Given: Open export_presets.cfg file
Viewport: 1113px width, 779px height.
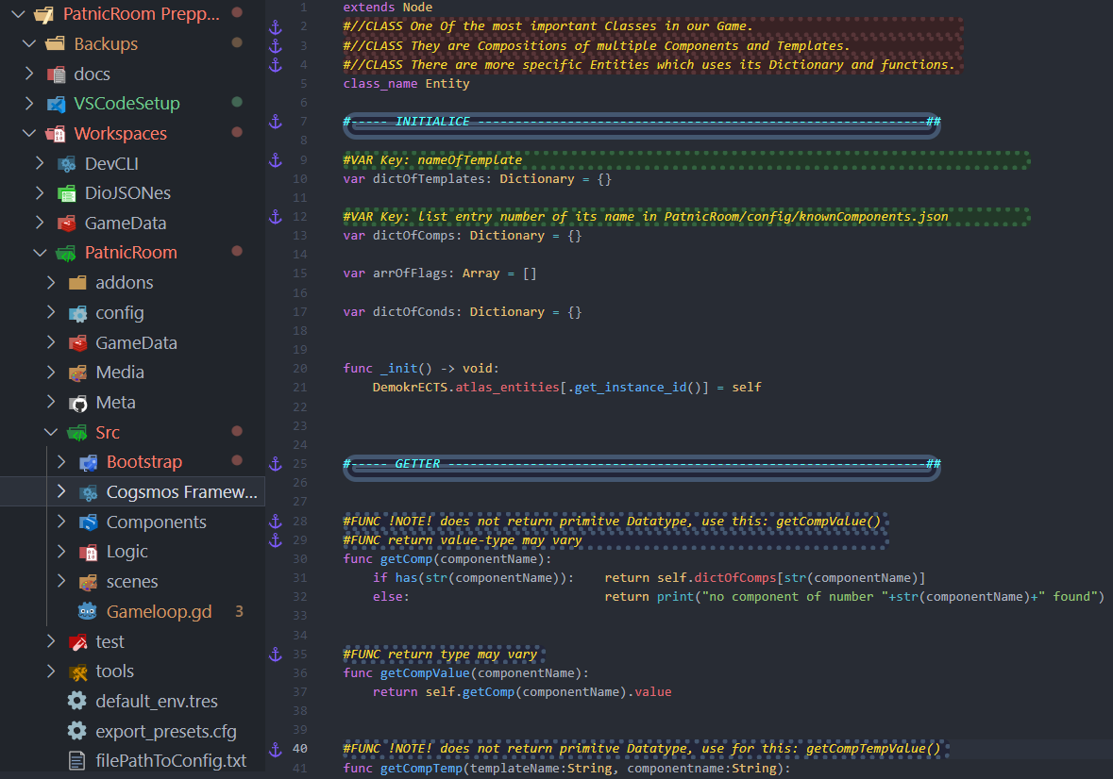Looking at the screenshot, I should 166,732.
